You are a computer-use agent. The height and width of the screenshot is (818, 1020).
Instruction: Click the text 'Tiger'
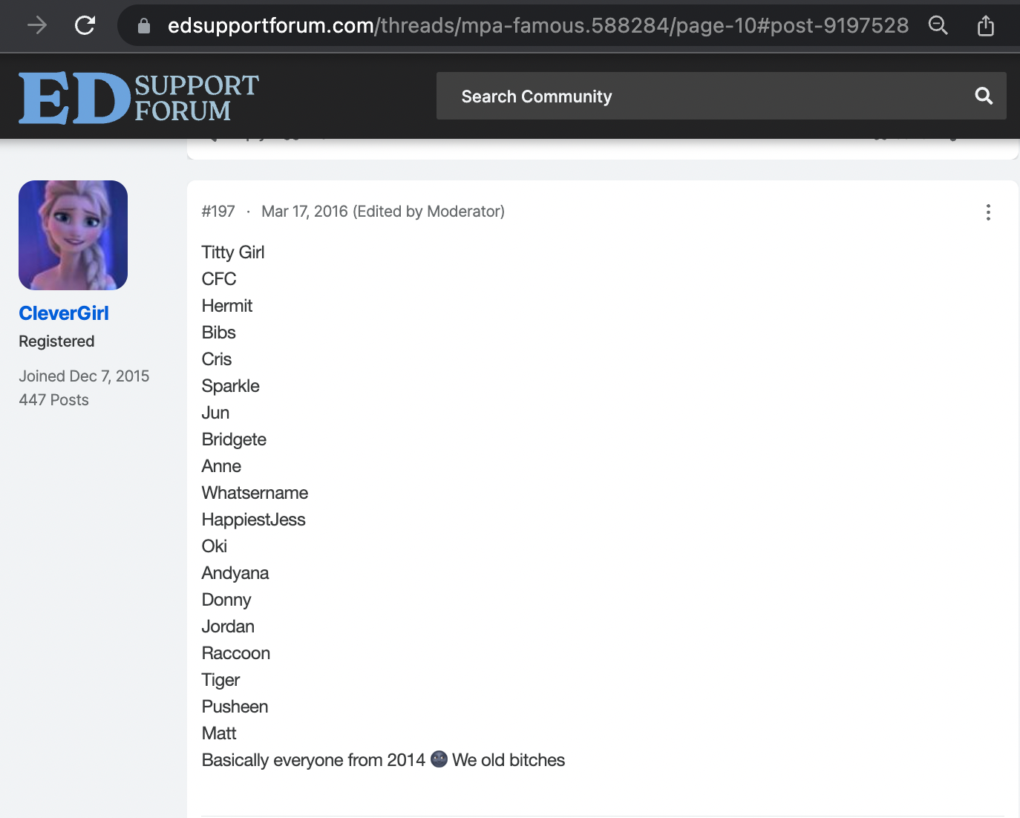(x=220, y=680)
